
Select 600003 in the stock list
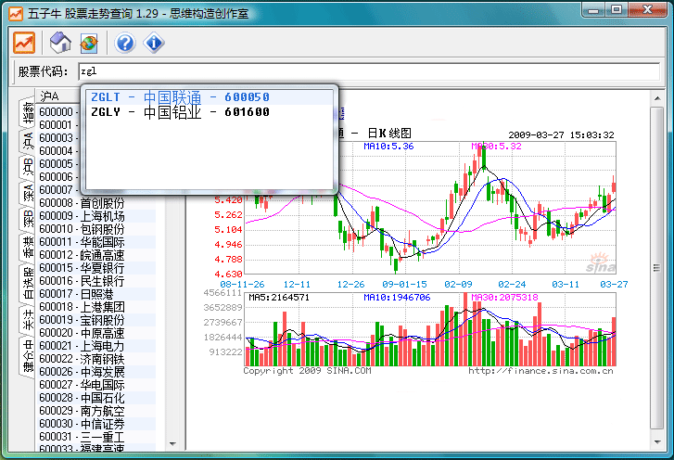pos(58,138)
